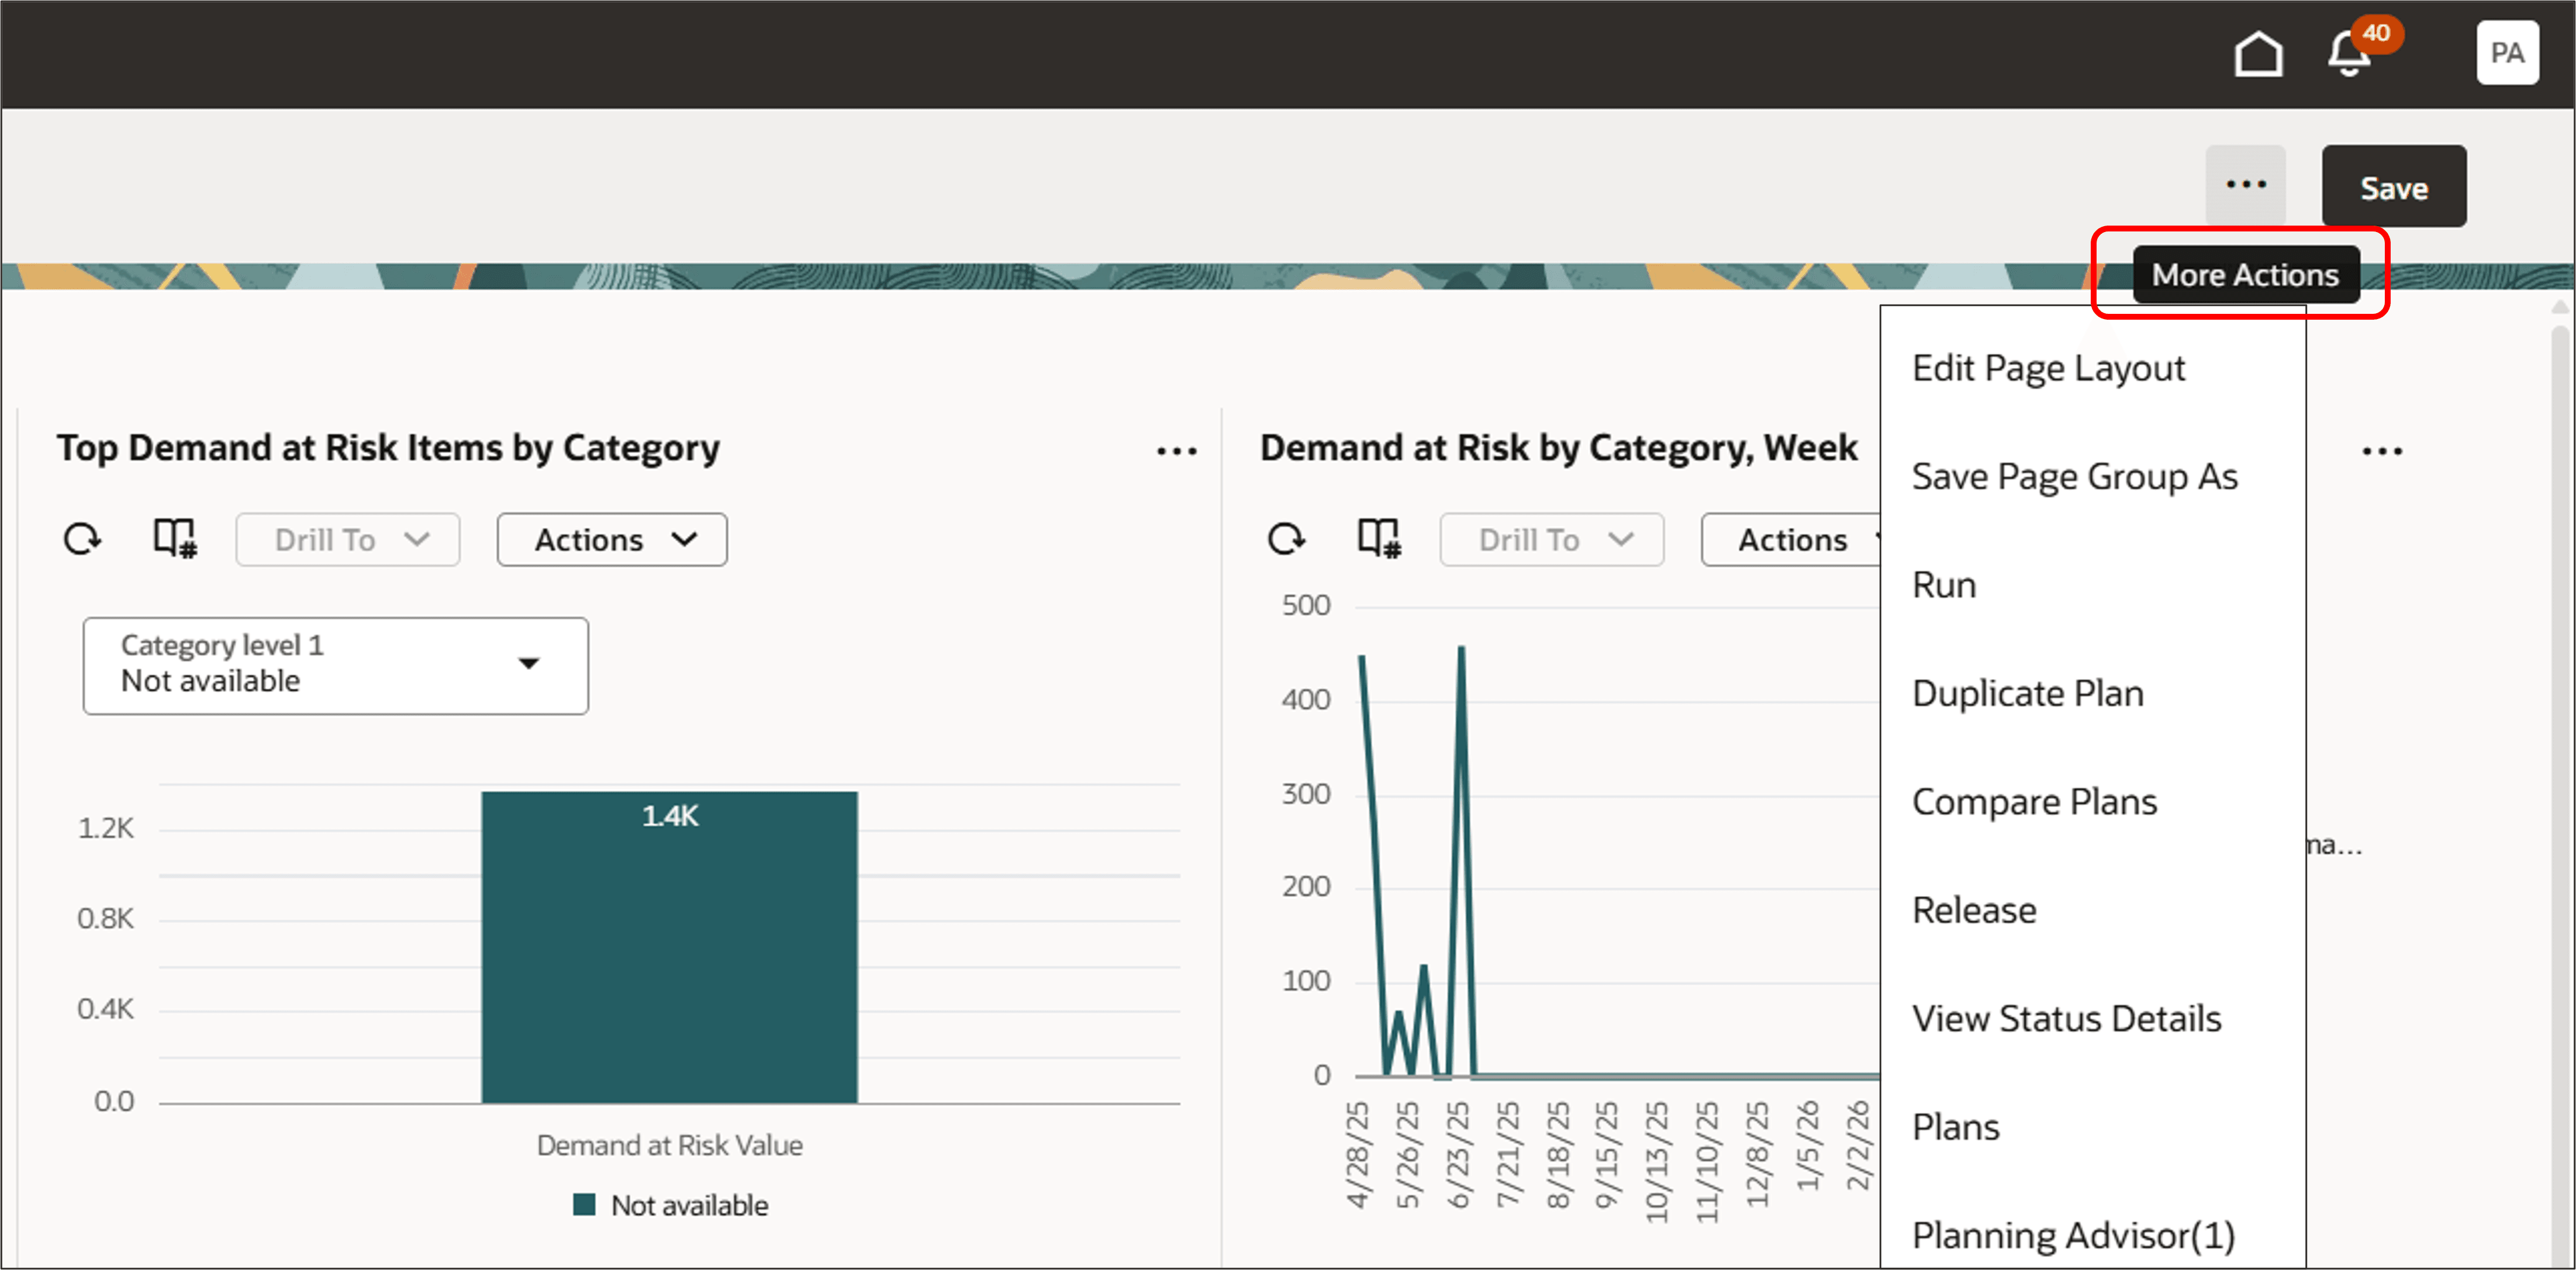This screenshot has width=2576, height=1270.
Task: Open ellipsis menu for Top Demand chart
Action: [x=1176, y=451]
